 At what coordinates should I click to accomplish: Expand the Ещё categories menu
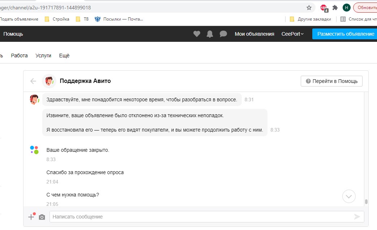(x=64, y=56)
